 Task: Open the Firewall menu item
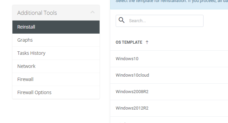[x=56, y=79]
